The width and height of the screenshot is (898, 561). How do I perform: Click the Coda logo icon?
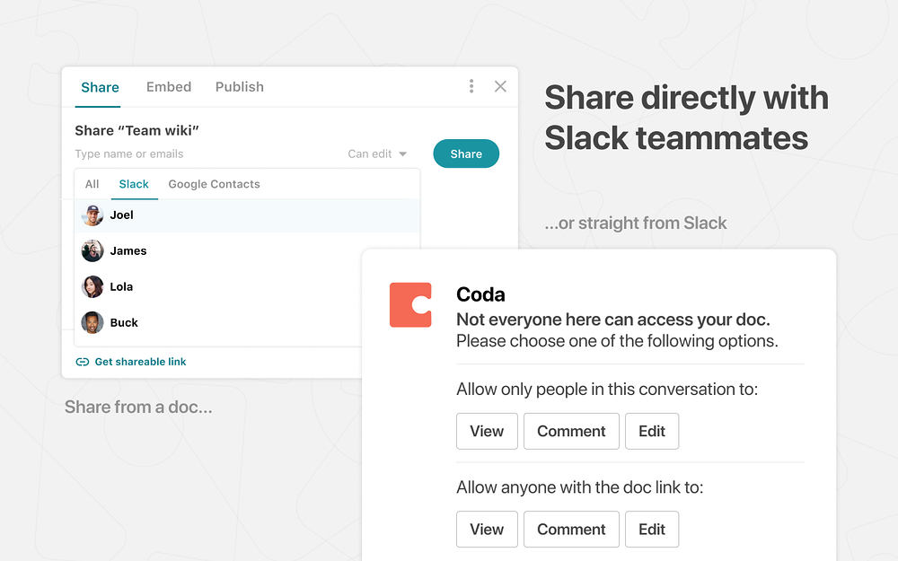tap(410, 304)
